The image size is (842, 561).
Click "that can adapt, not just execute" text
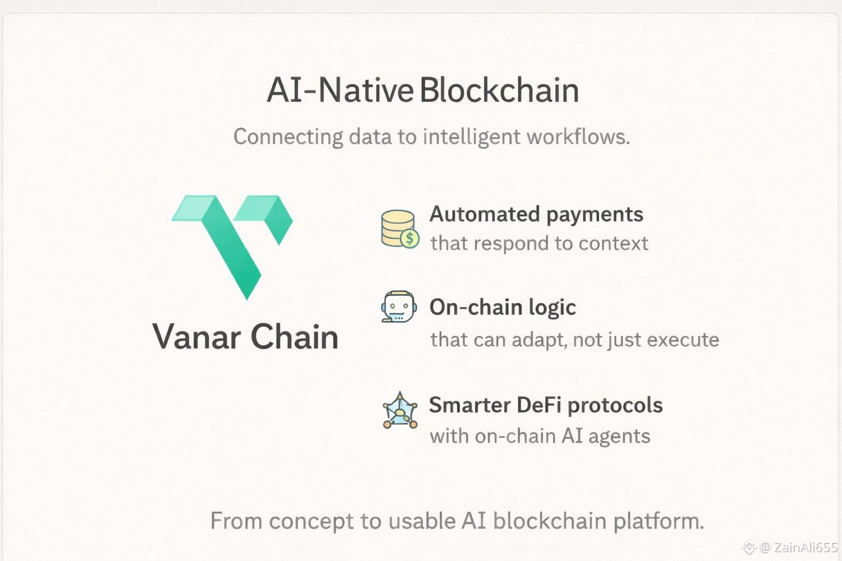tap(574, 340)
